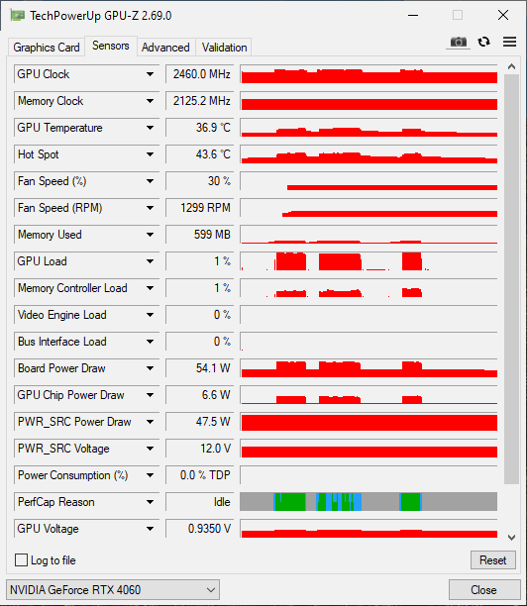Screen dimensions: 527x606
Task: Expand the Memory Clock dropdown arrow
Action: coord(150,101)
